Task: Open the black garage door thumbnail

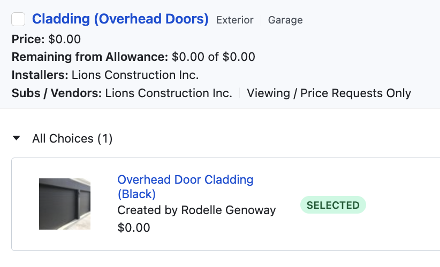Action: [x=65, y=204]
